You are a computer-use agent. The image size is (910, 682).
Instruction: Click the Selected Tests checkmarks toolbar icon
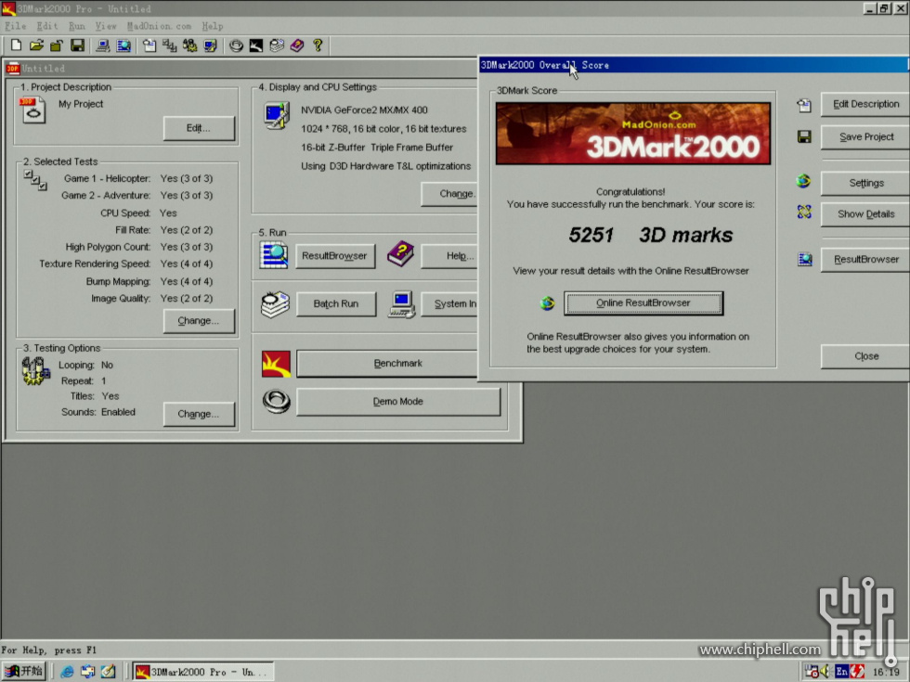point(169,45)
